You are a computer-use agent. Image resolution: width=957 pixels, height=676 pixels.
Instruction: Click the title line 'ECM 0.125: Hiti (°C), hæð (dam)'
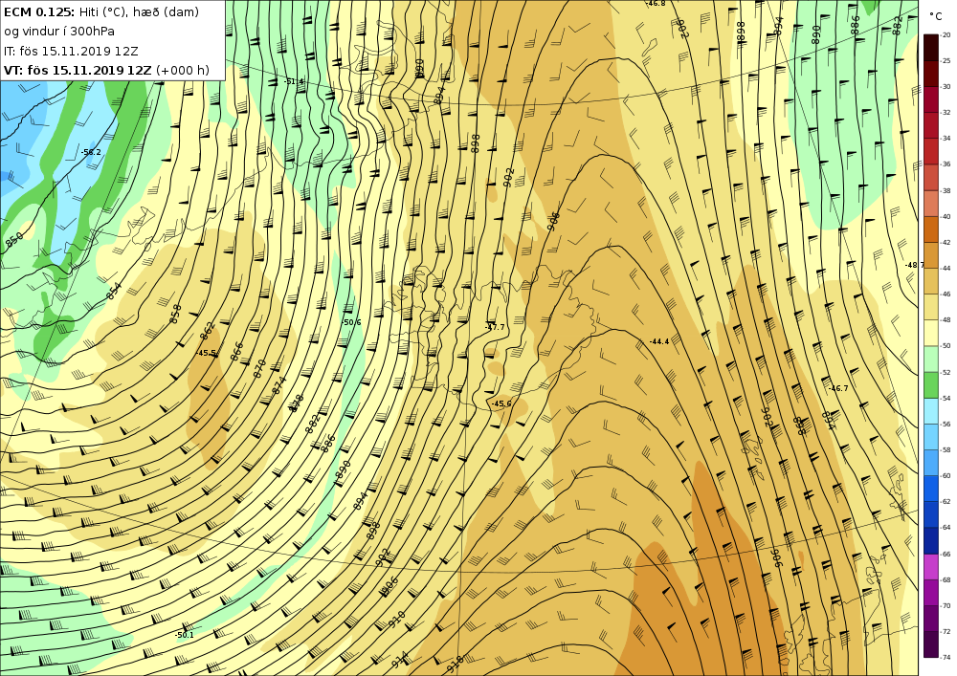pos(101,12)
